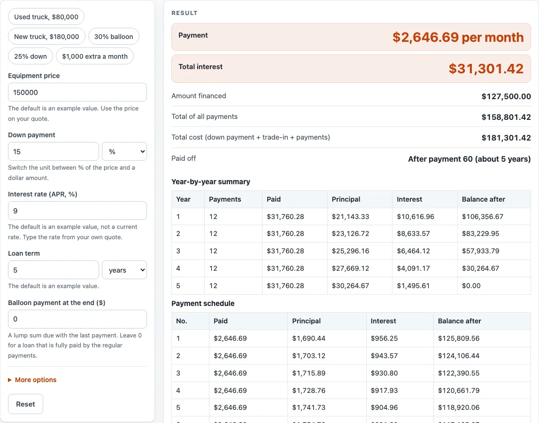
Task: Open the loan term years dropdown
Action: click(124, 270)
